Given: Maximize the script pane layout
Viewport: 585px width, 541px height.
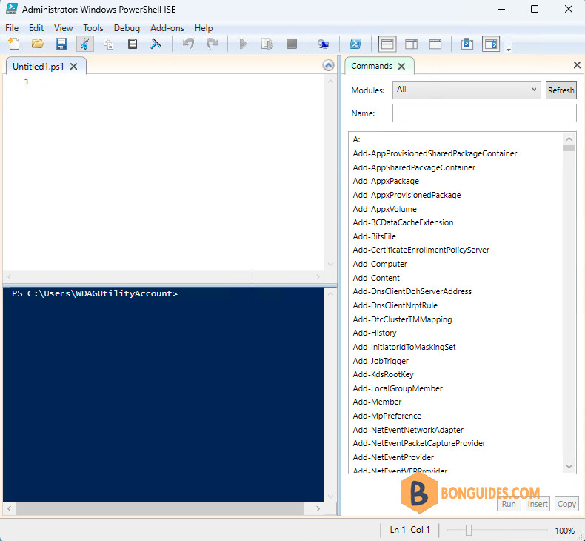Looking at the screenshot, I should point(435,44).
